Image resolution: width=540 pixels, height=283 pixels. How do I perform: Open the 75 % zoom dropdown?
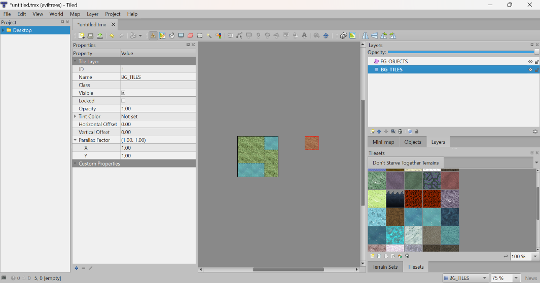(516, 278)
